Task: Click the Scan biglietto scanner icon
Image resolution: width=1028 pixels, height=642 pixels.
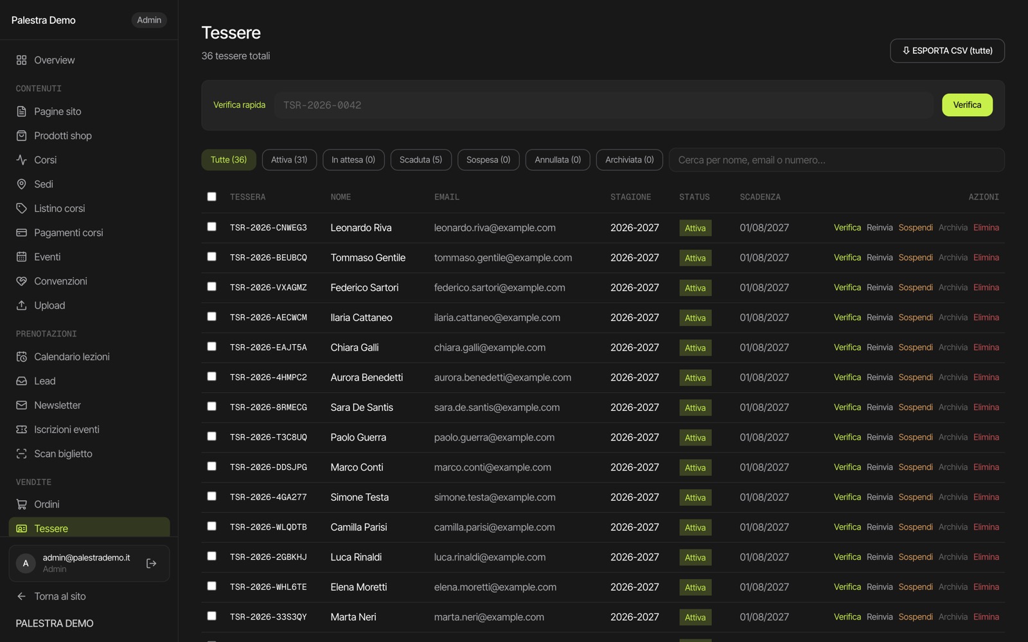Action: (21, 454)
